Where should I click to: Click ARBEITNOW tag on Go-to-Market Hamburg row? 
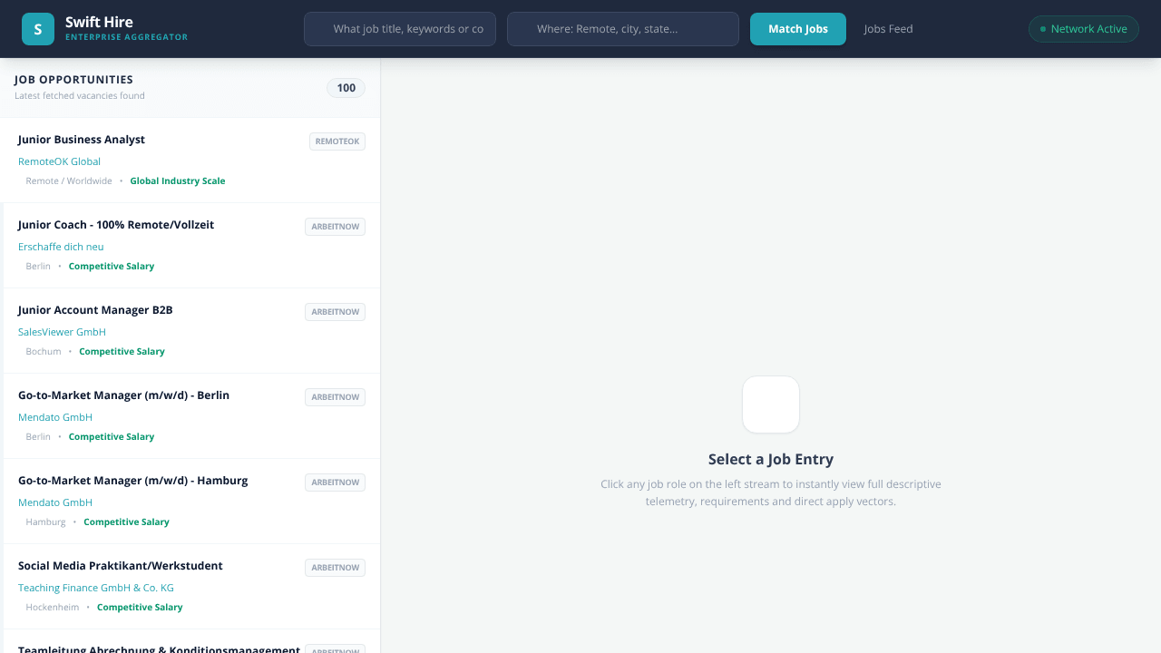pos(335,482)
